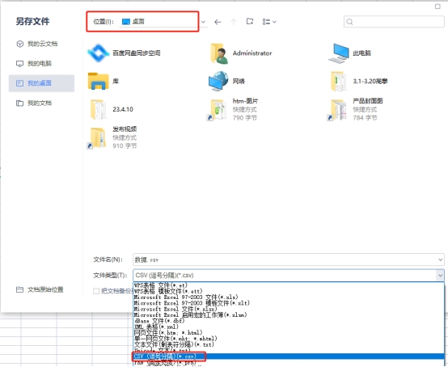The width and height of the screenshot is (448, 367).
Task: Go to 我的电脑 in sidebar
Action: pos(34,63)
